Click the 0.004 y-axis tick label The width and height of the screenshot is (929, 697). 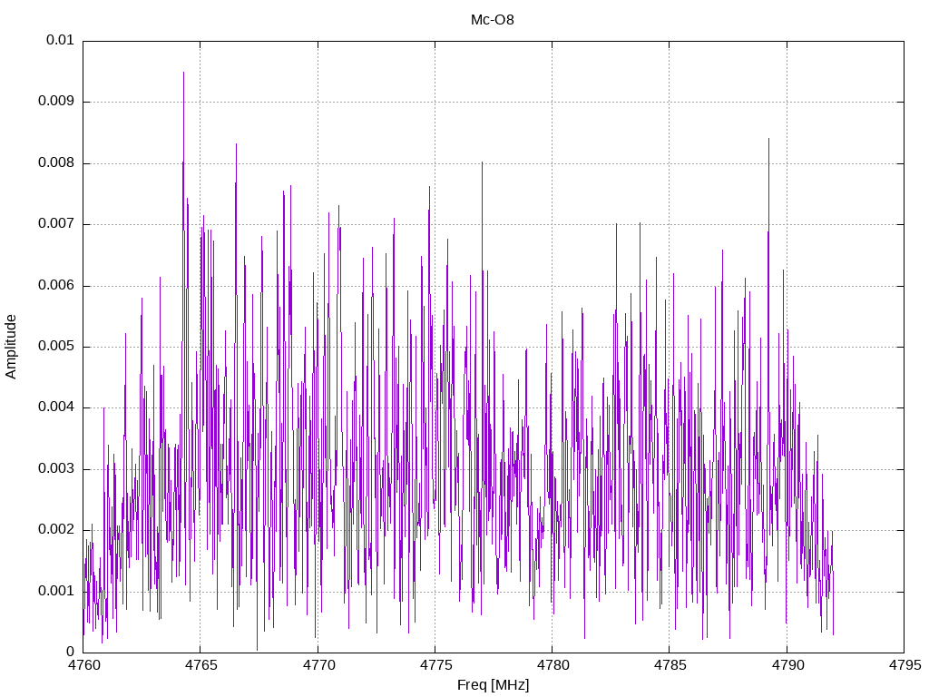[56, 407]
